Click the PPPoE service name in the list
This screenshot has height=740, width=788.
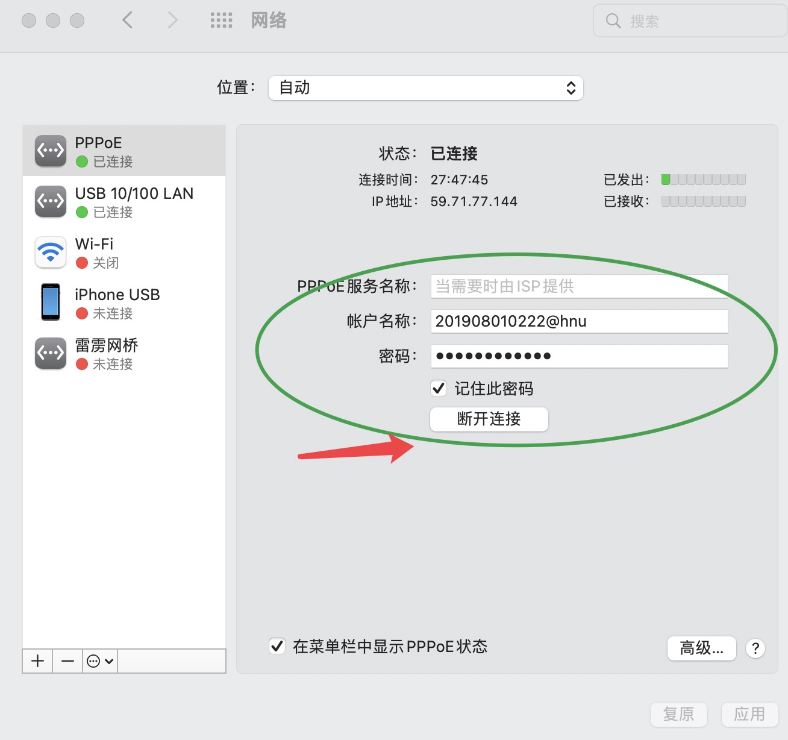[99, 143]
